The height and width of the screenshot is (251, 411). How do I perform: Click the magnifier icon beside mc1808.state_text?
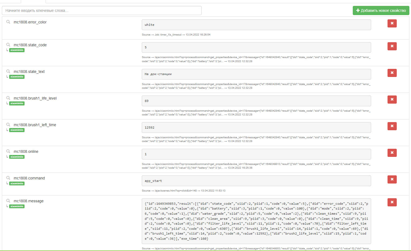[8, 71]
